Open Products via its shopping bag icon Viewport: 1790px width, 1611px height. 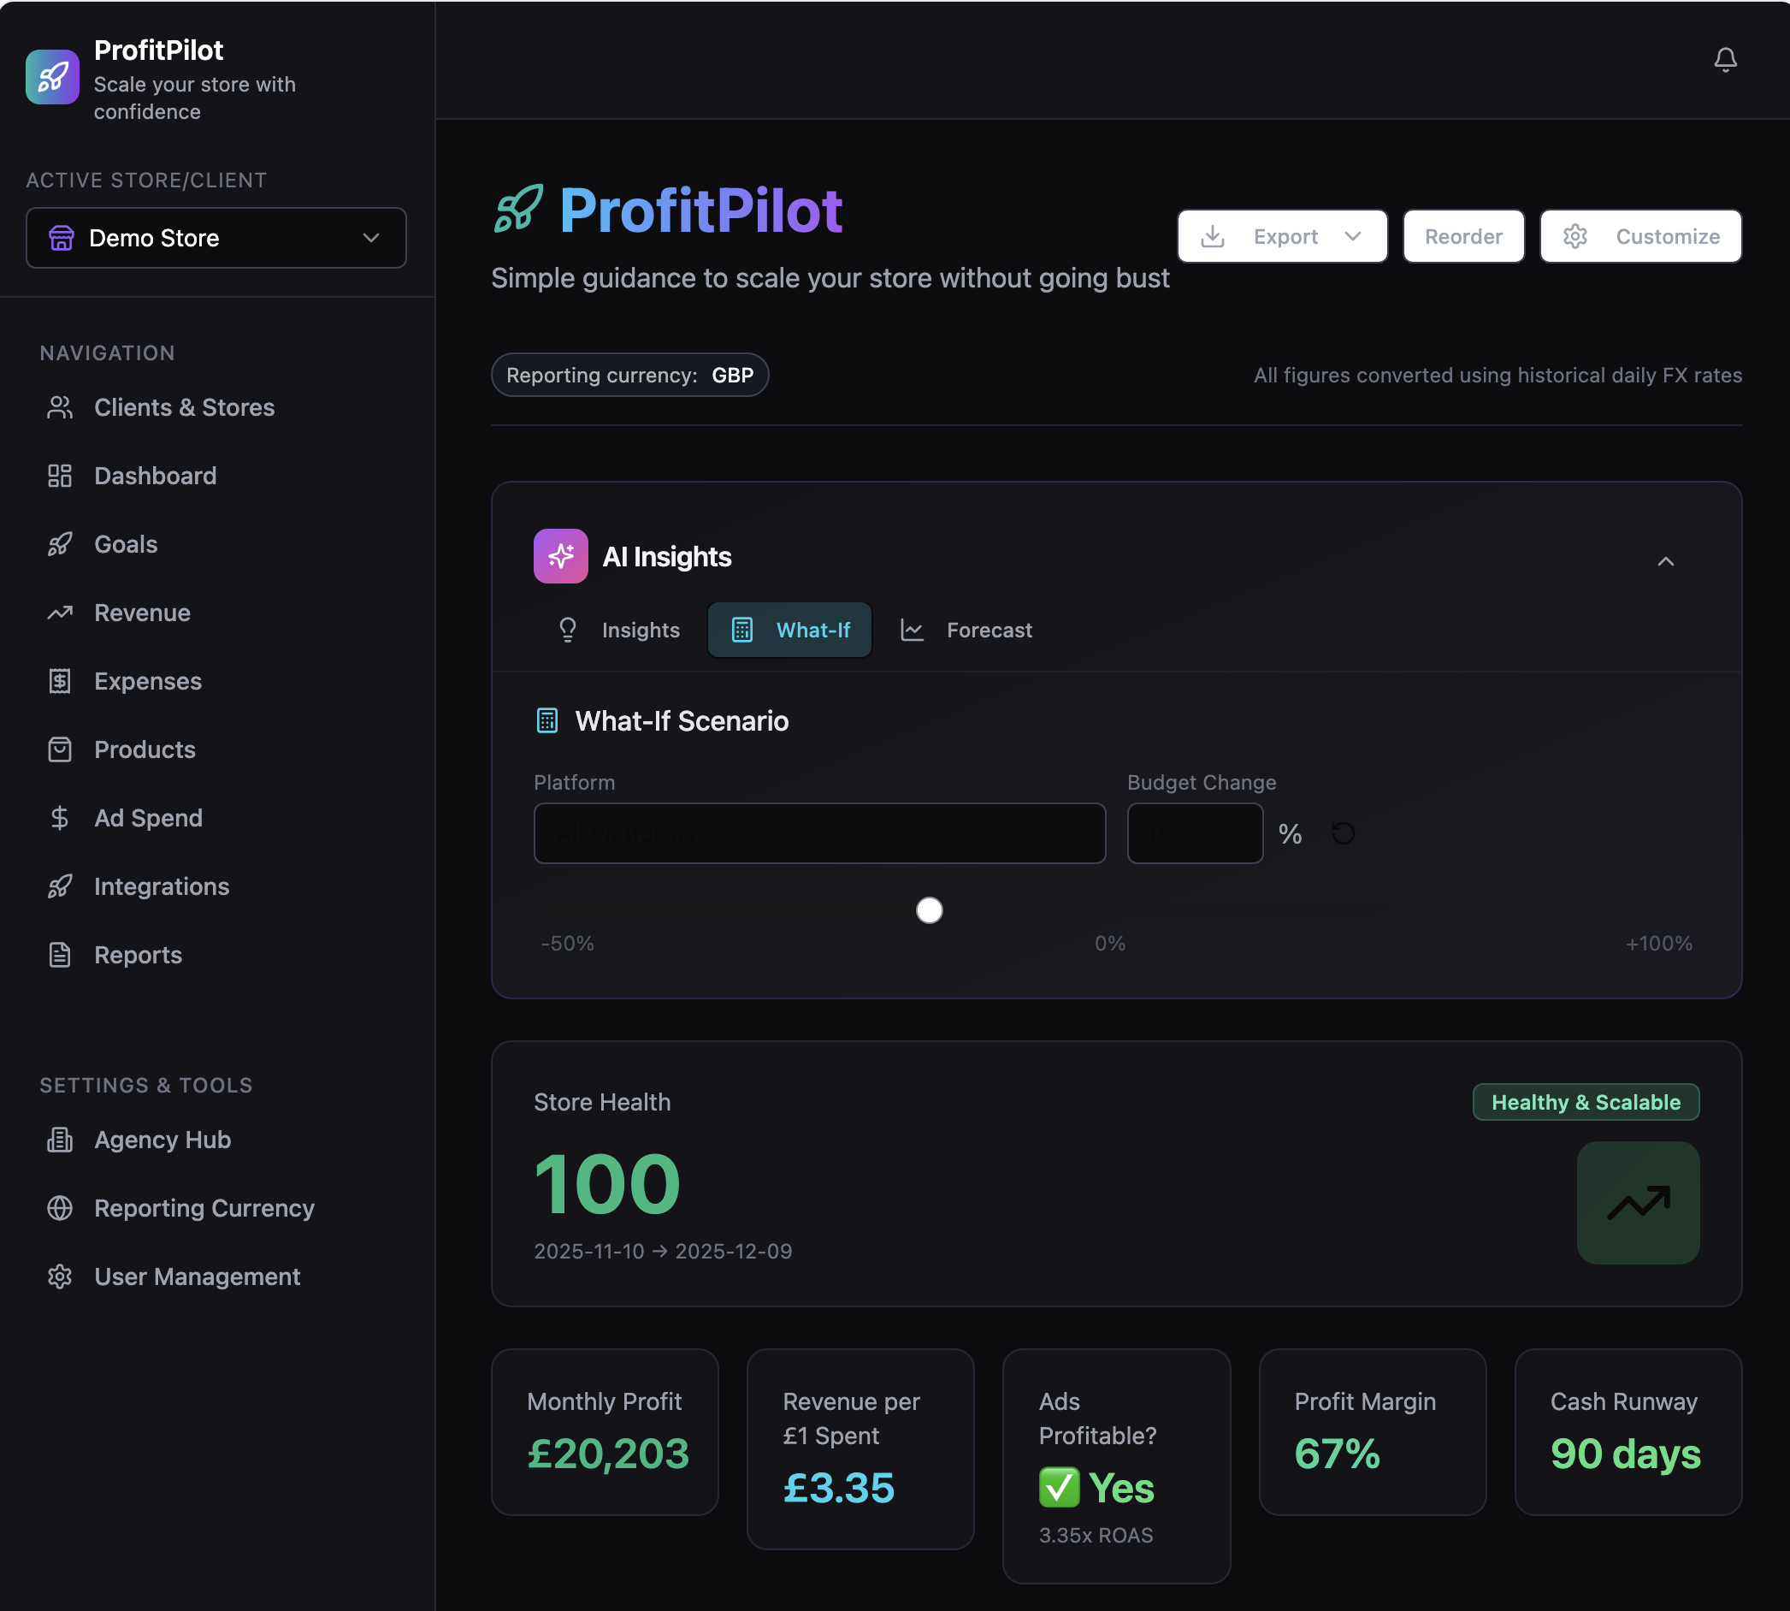click(59, 749)
